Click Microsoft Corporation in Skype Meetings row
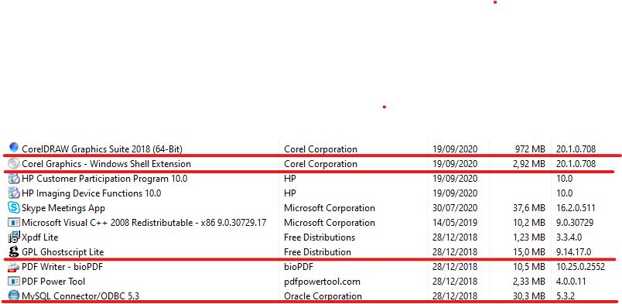 pyautogui.click(x=330, y=208)
